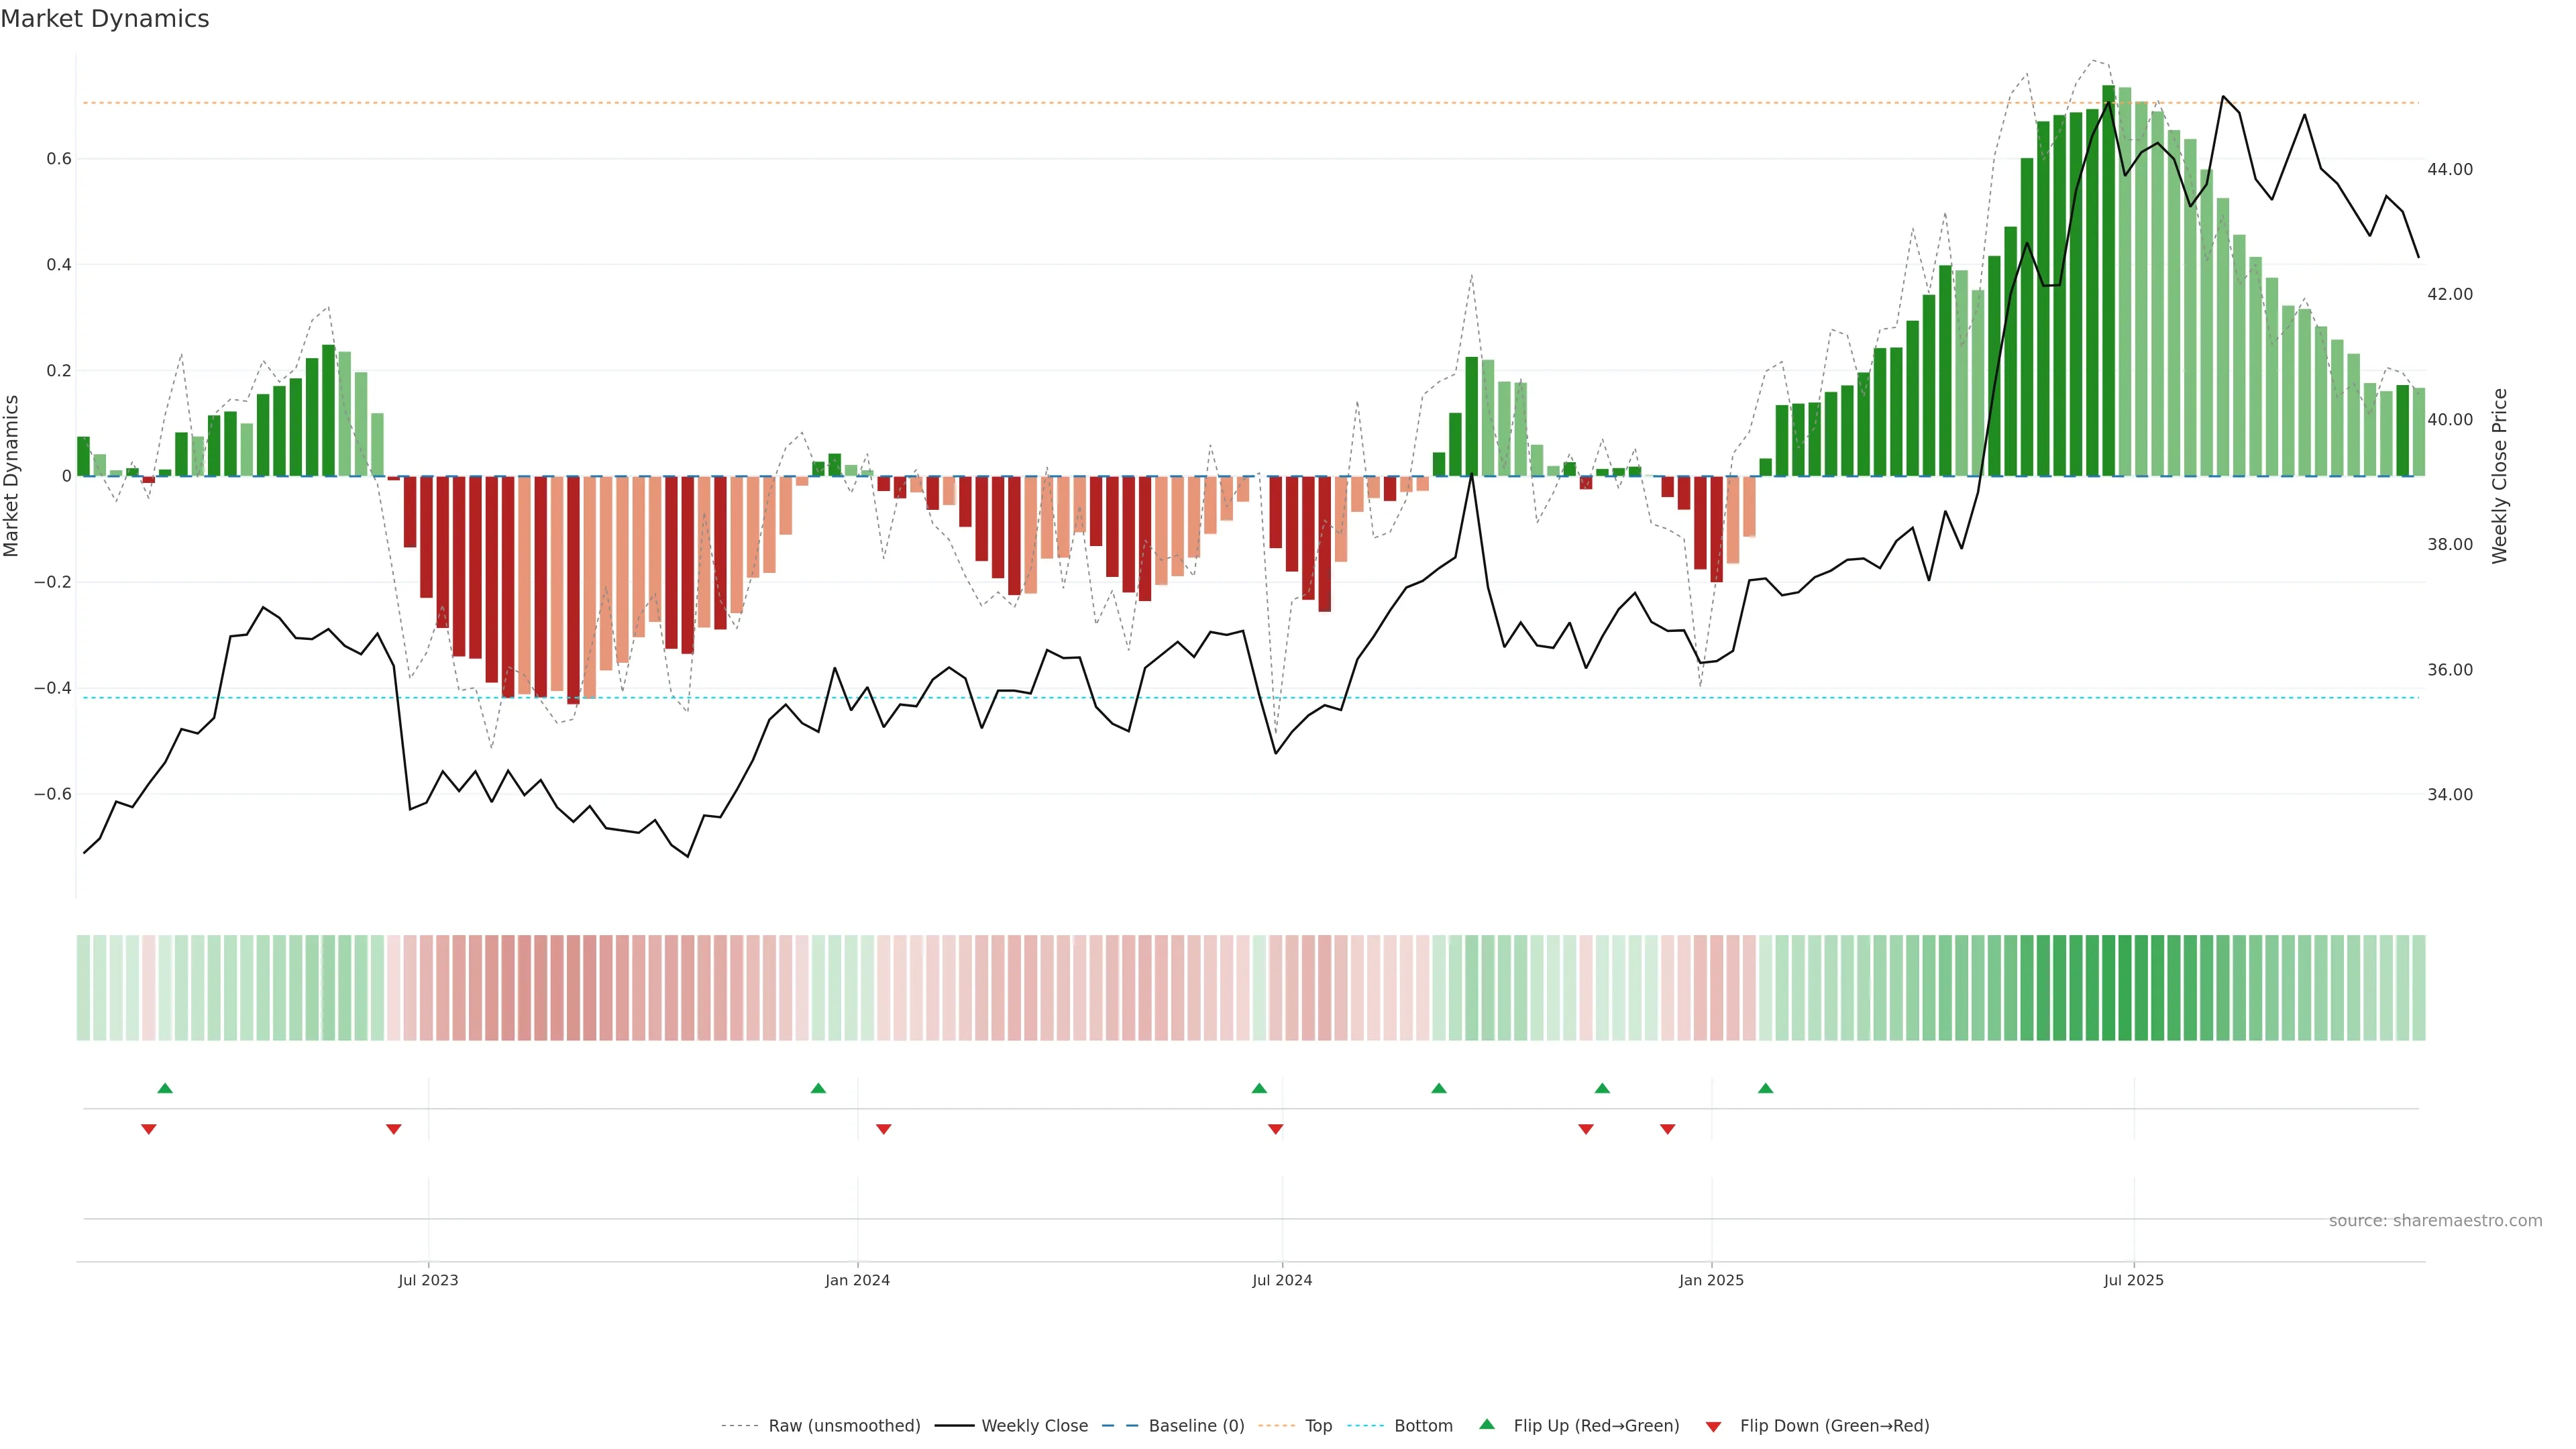The image size is (2576, 1449).
Task: Click the Flip Up green triangle legend icon
Action: (x=1487, y=1424)
